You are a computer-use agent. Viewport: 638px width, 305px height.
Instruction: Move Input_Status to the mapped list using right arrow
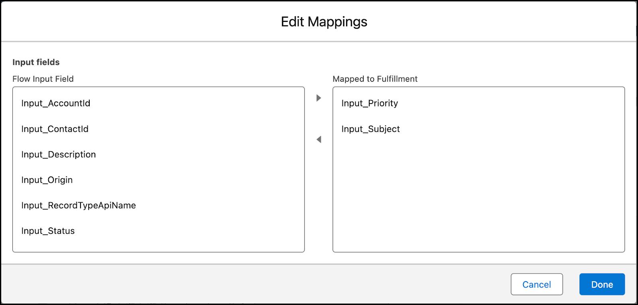pos(318,98)
